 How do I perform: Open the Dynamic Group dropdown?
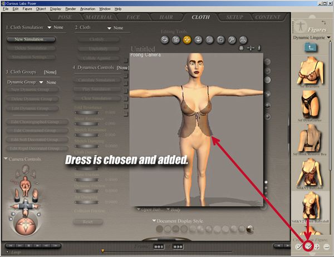pos(42,82)
